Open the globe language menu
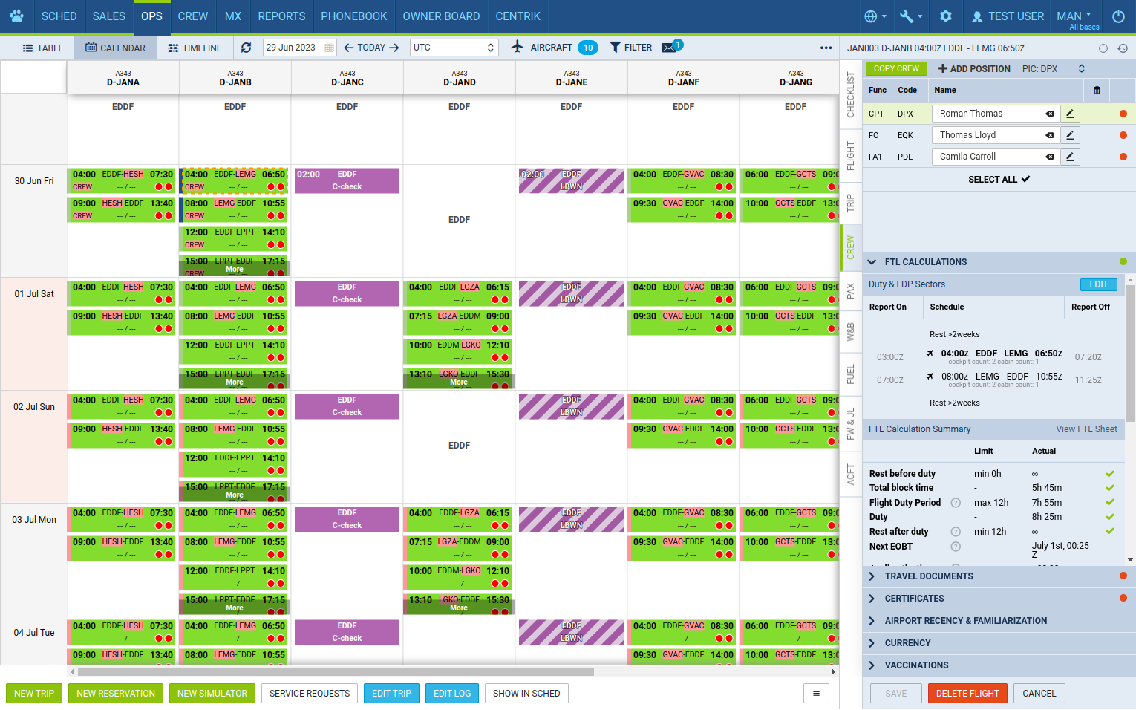 click(x=875, y=16)
